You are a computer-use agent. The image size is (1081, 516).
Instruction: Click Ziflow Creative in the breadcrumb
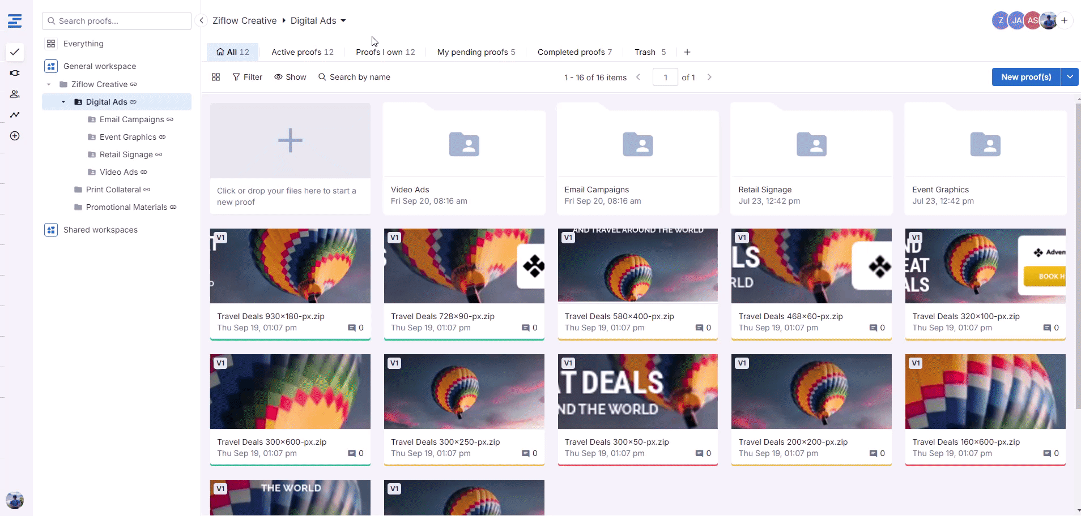pyautogui.click(x=244, y=20)
